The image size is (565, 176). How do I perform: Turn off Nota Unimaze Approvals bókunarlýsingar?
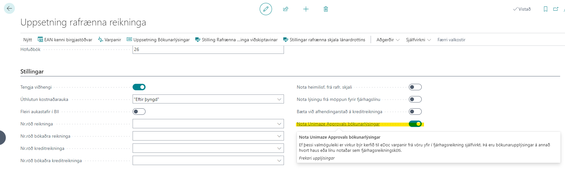415,124
